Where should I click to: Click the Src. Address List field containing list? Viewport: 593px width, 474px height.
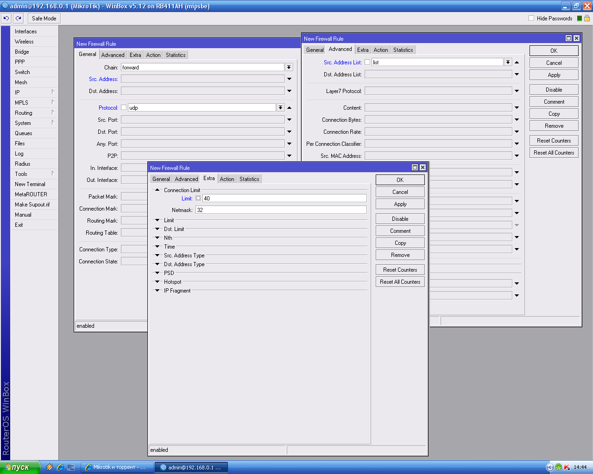coord(437,62)
